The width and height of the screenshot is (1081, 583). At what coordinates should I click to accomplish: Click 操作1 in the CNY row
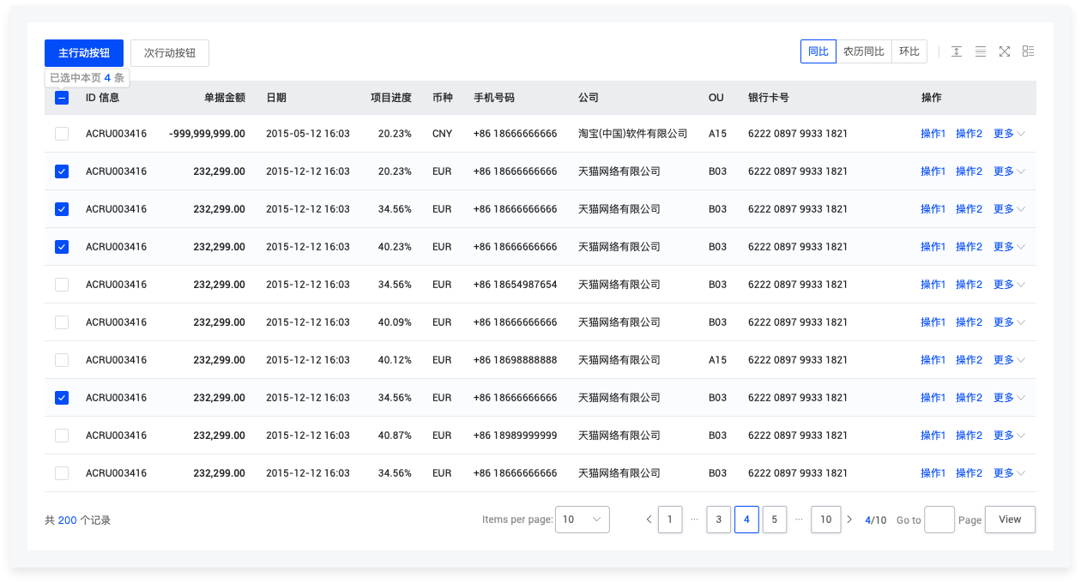(x=933, y=134)
